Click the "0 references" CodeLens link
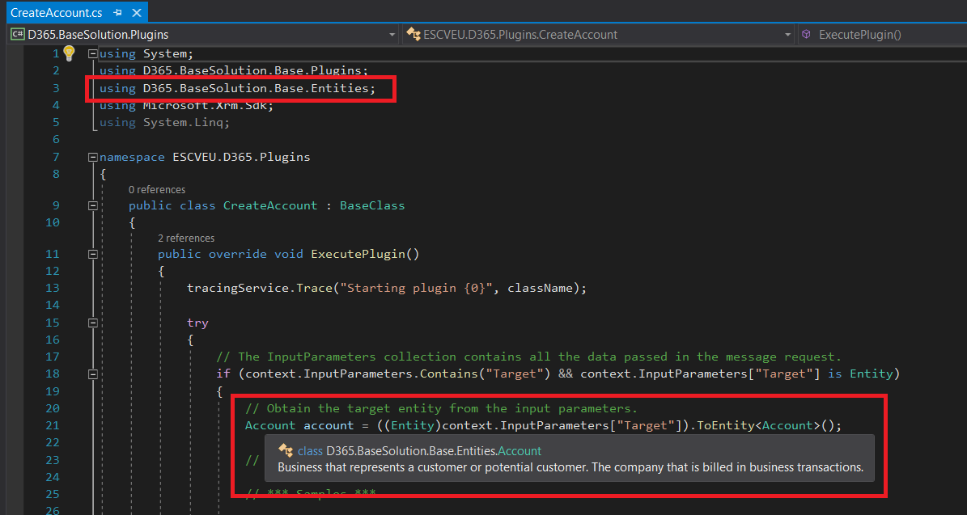The height and width of the screenshot is (515, 967). [157, 190]
